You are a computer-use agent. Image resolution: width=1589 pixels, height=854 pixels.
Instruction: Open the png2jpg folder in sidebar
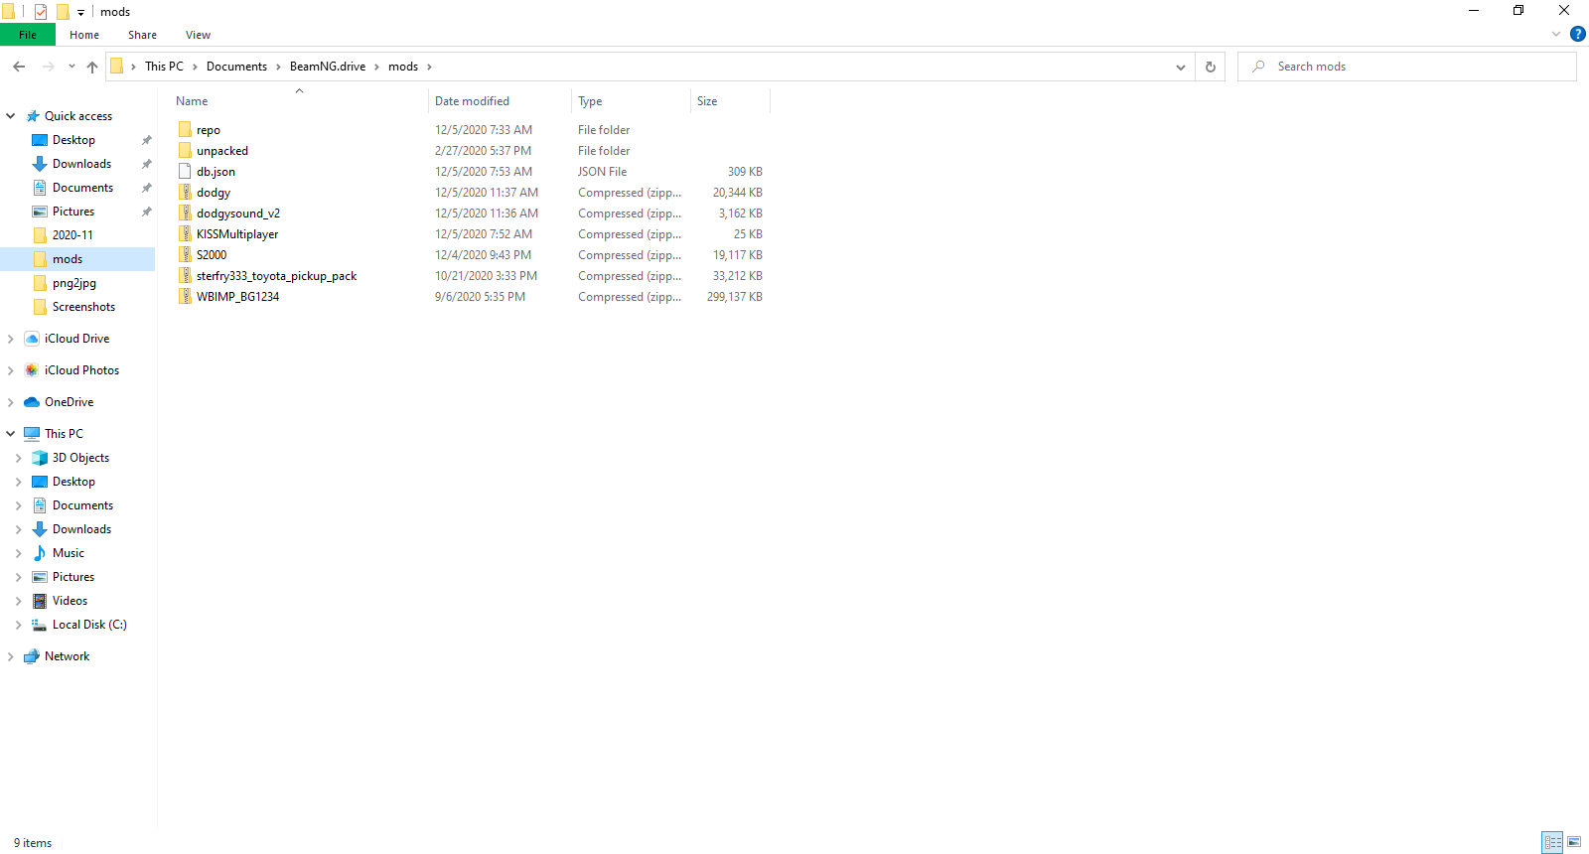tap(74, 283)
